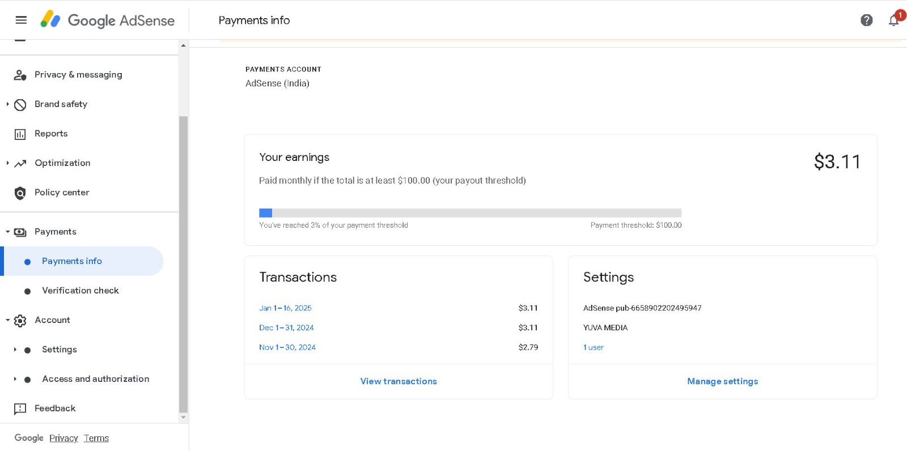Open the hamburger main menu

[21, 20]
